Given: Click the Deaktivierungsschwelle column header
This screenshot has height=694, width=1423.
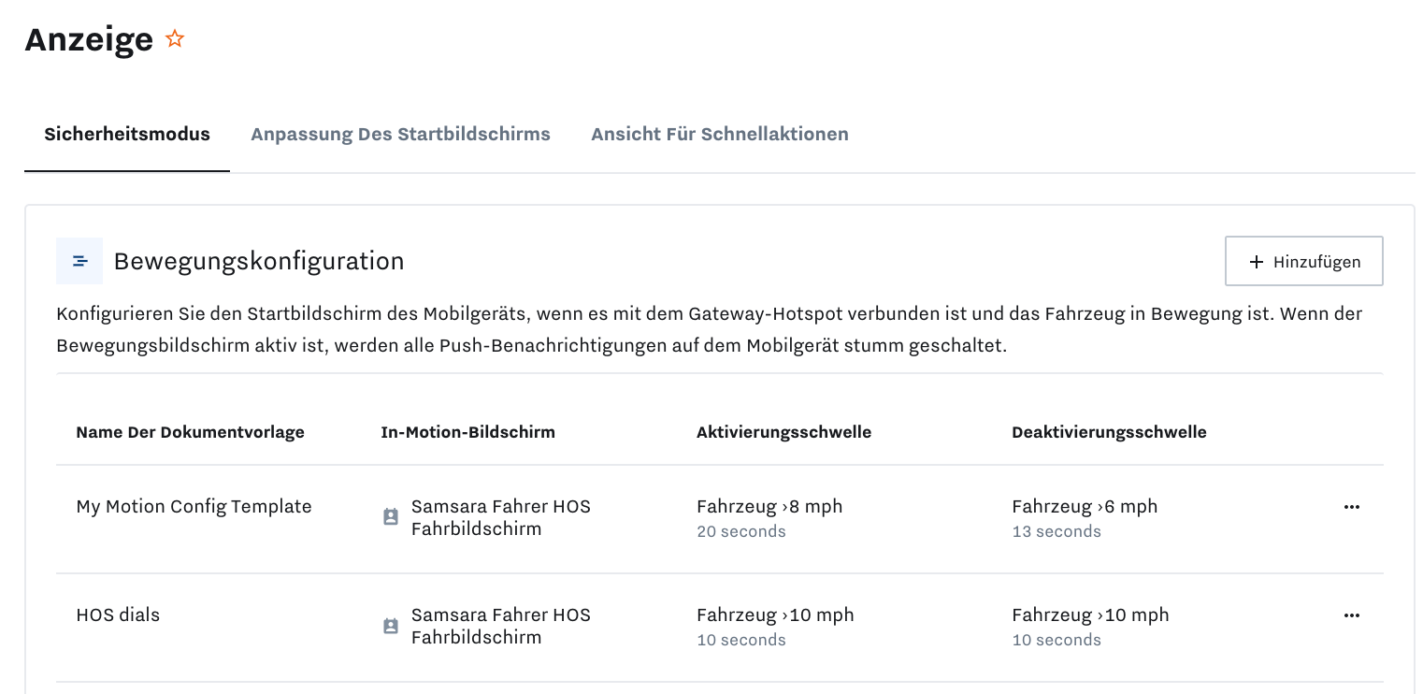Looking at the screenshot, I should [x=1109, y=432].
